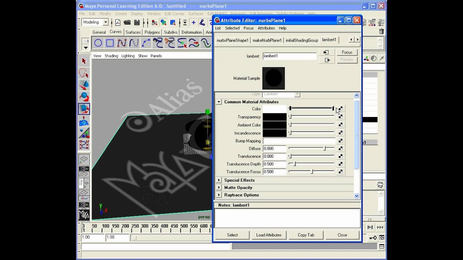Activate the Lasso select tool
This screenshot has width=463, height=260.
[x=84, y=73]
